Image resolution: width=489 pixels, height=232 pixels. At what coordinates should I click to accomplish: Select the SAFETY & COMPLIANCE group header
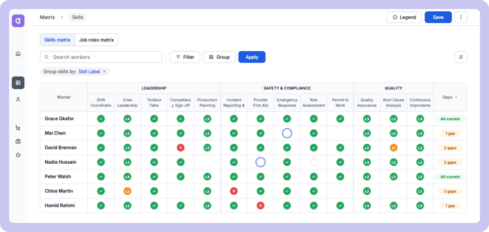[x=287, y=88]
